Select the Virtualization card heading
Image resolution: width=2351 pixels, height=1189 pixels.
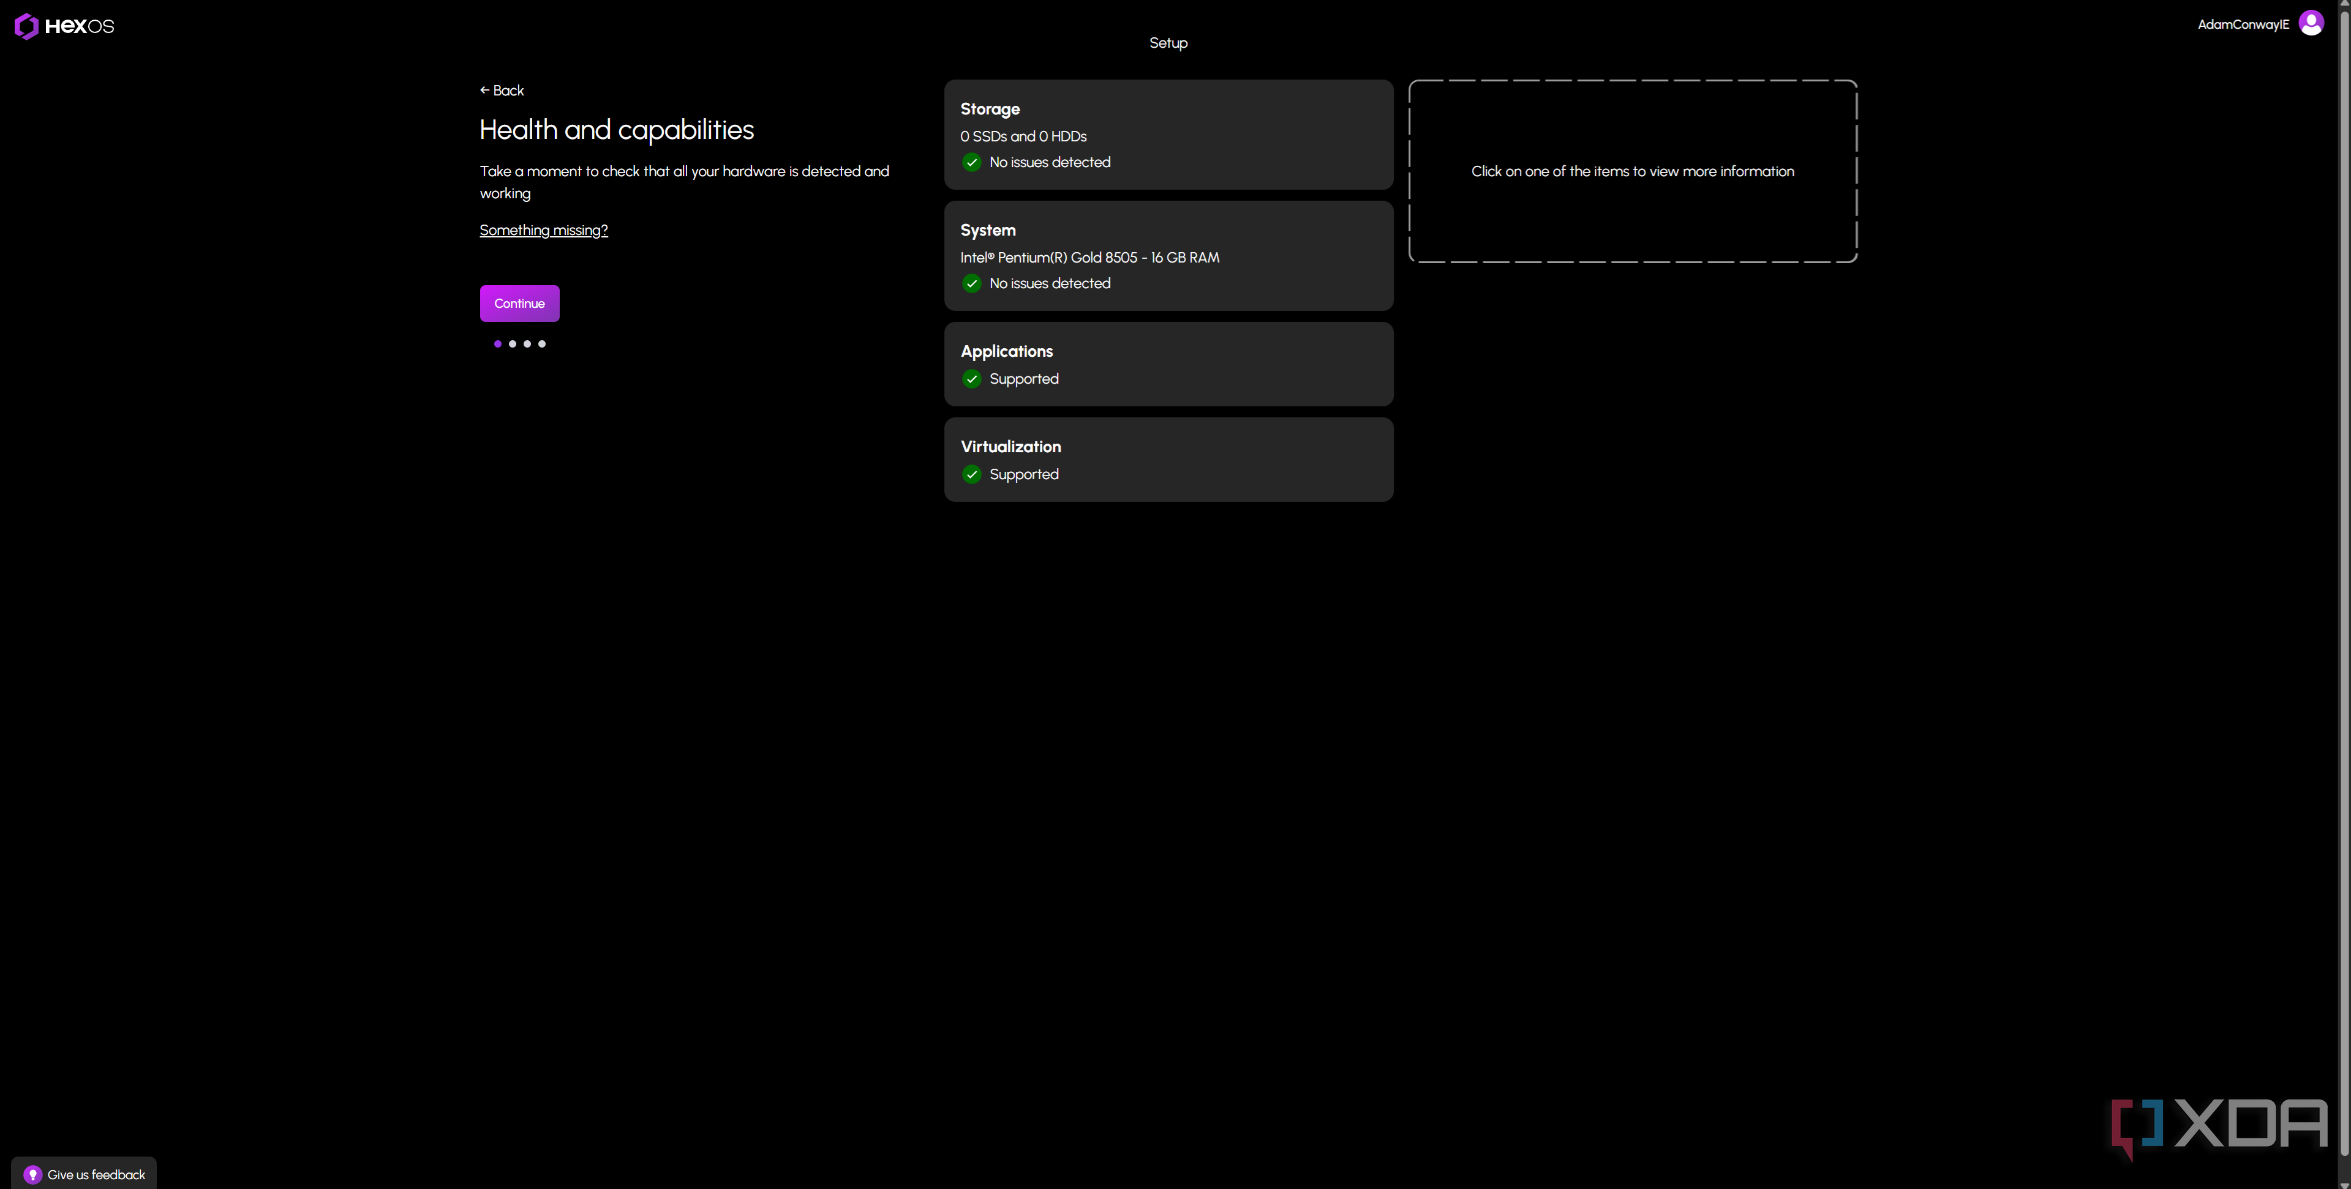click(x=1010, y=447)
